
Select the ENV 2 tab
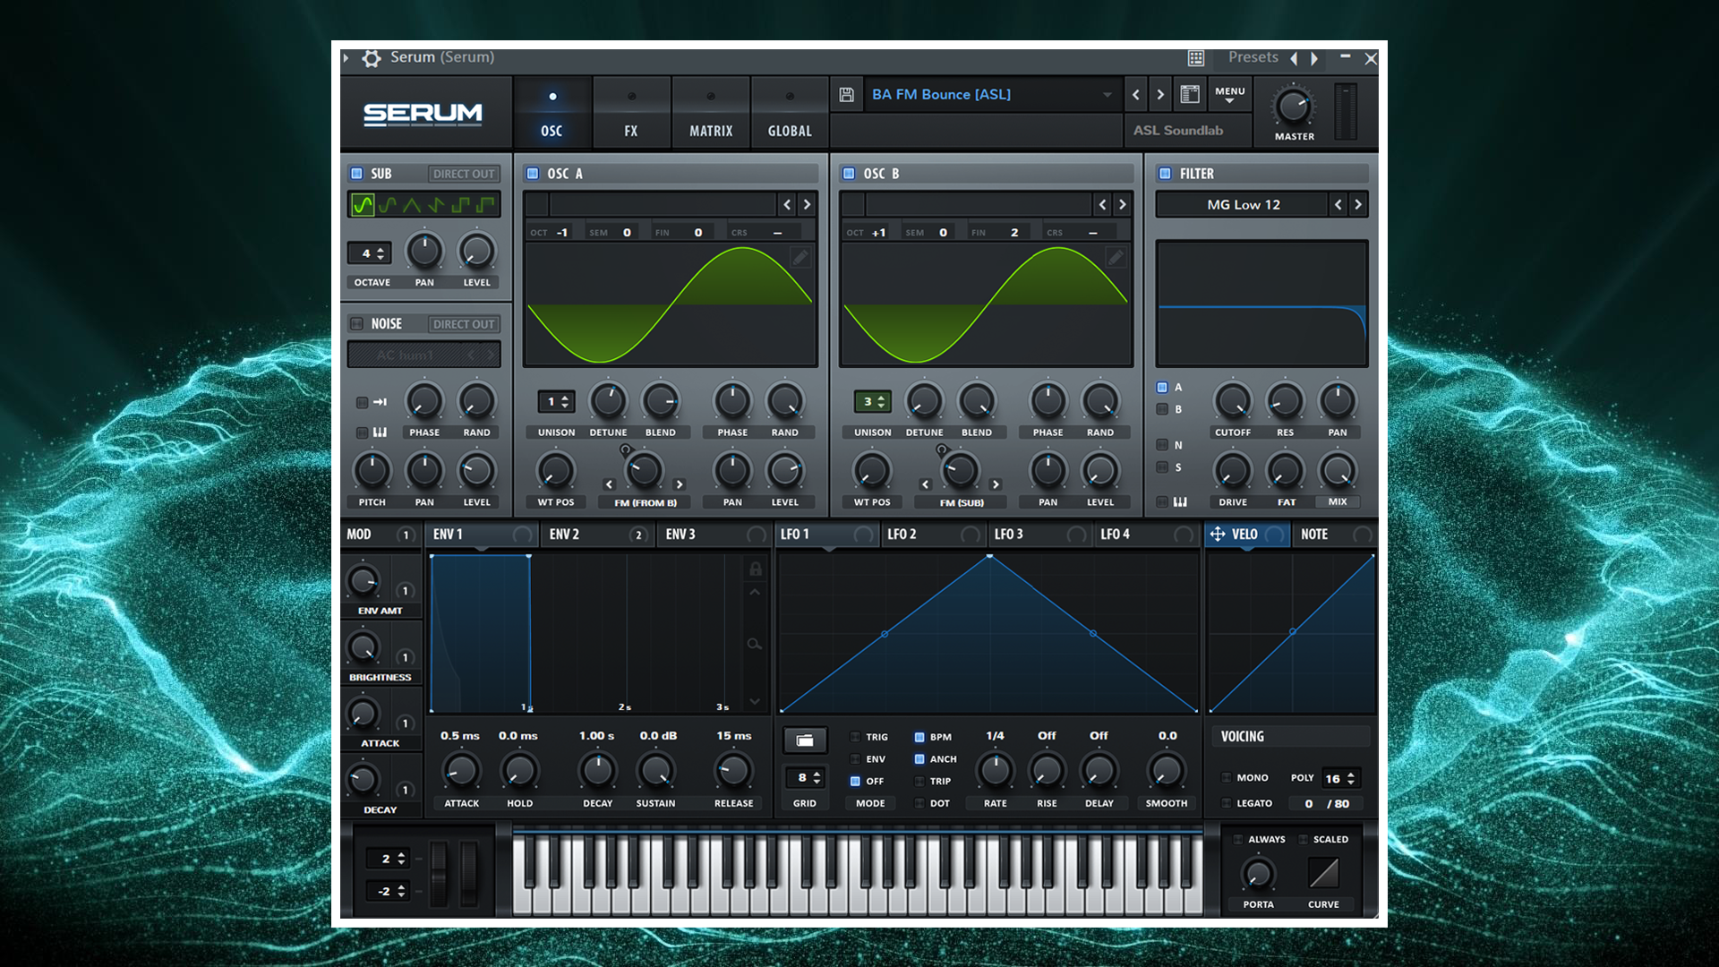click(596, 535)
